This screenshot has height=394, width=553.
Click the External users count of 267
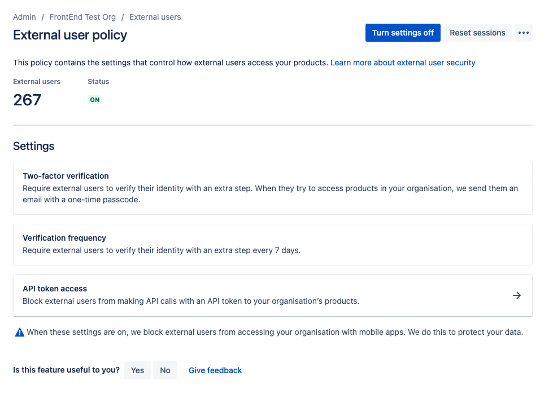(x=27, y=100)
